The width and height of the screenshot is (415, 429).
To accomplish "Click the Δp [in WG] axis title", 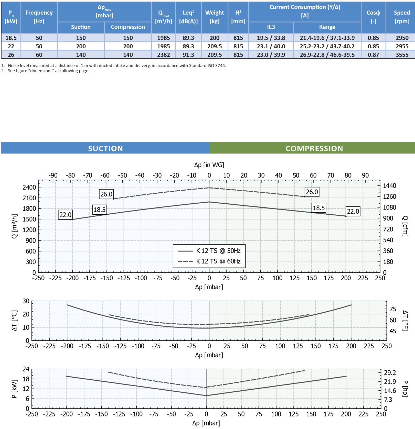I will click(x=209, y=165).
